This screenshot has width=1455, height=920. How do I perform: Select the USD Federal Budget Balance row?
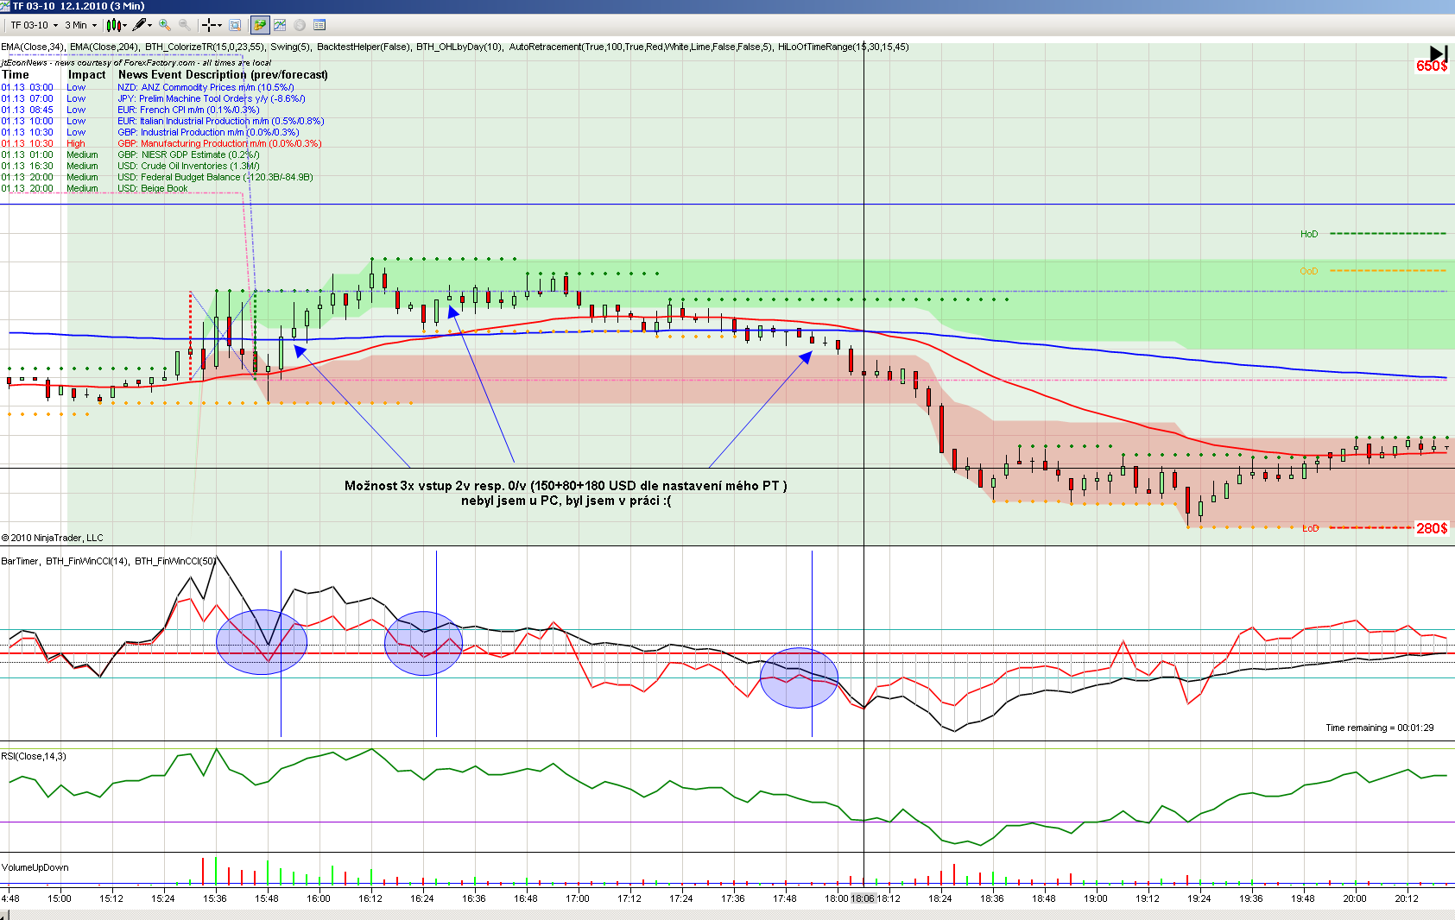[x=157, y=177]
